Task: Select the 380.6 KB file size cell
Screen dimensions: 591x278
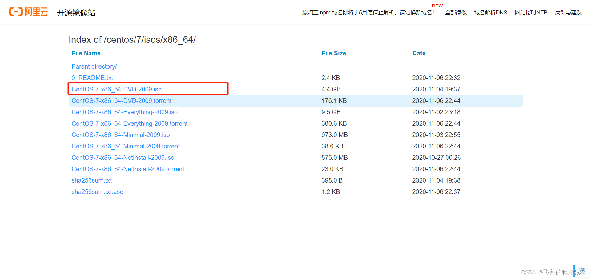Action: pos(334,123)
